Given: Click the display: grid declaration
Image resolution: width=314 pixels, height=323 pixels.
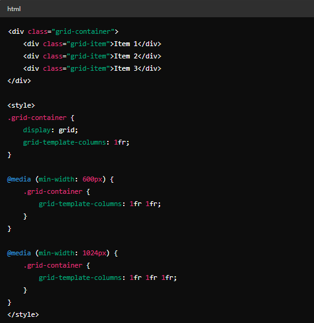Looking at the screenshot, I should point(50,130).
